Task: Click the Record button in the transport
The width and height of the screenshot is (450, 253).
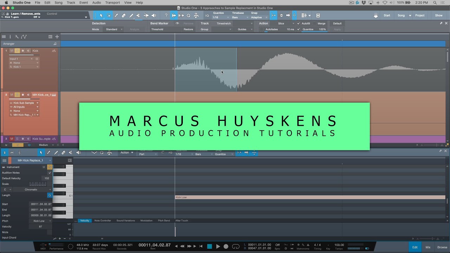Action: point(226,246)
